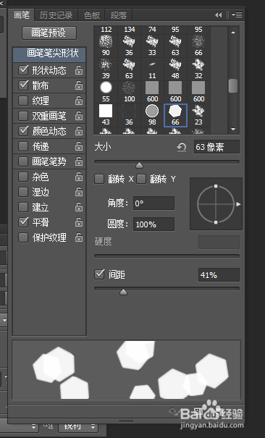Image resolution: width=265 pixels, height=438 pixels.
Task: Uncheck the 散布 checkbox
Action: [x=23, y=85]
